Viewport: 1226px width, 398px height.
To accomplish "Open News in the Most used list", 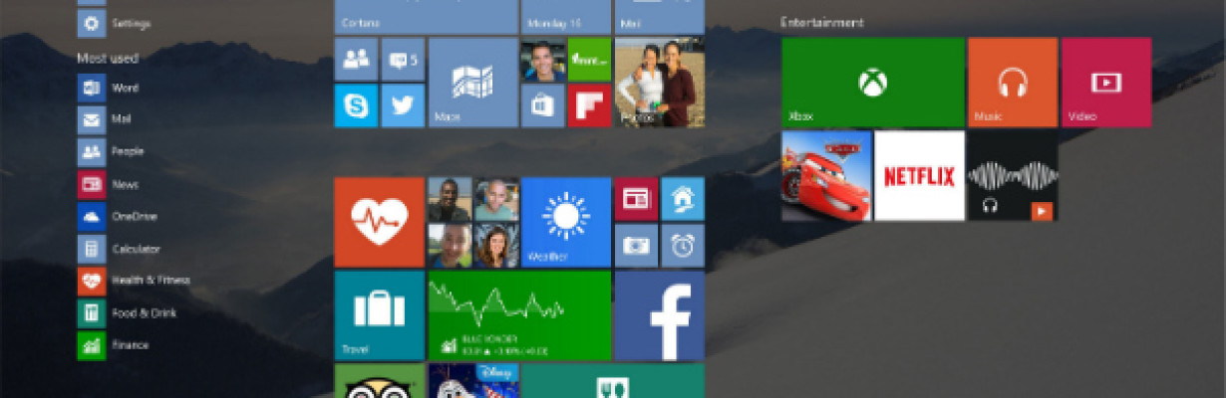I will click(x=108, y=184).
